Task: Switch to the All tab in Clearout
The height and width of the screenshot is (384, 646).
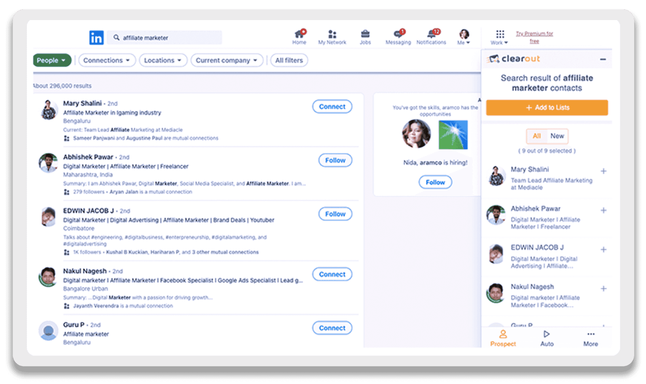Action: click(x=537, y=136)
